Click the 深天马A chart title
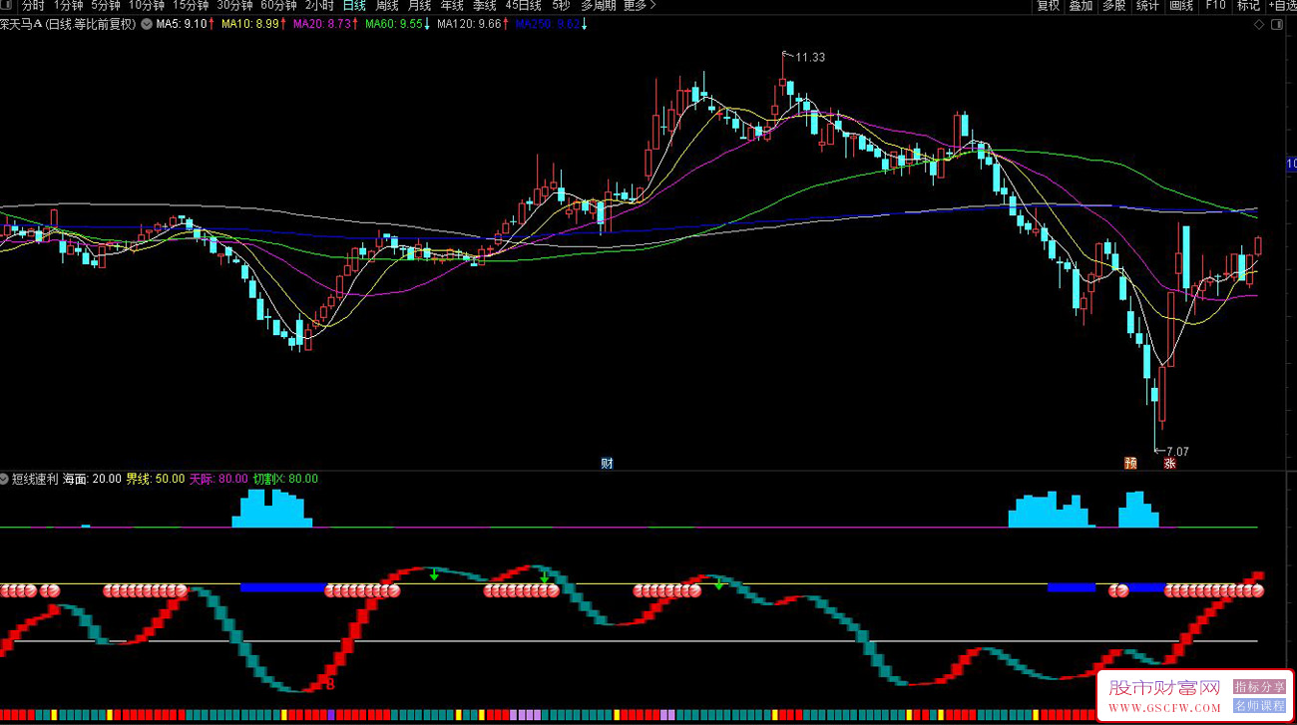Screen dimensions: 1297x725 coord(20,25)
